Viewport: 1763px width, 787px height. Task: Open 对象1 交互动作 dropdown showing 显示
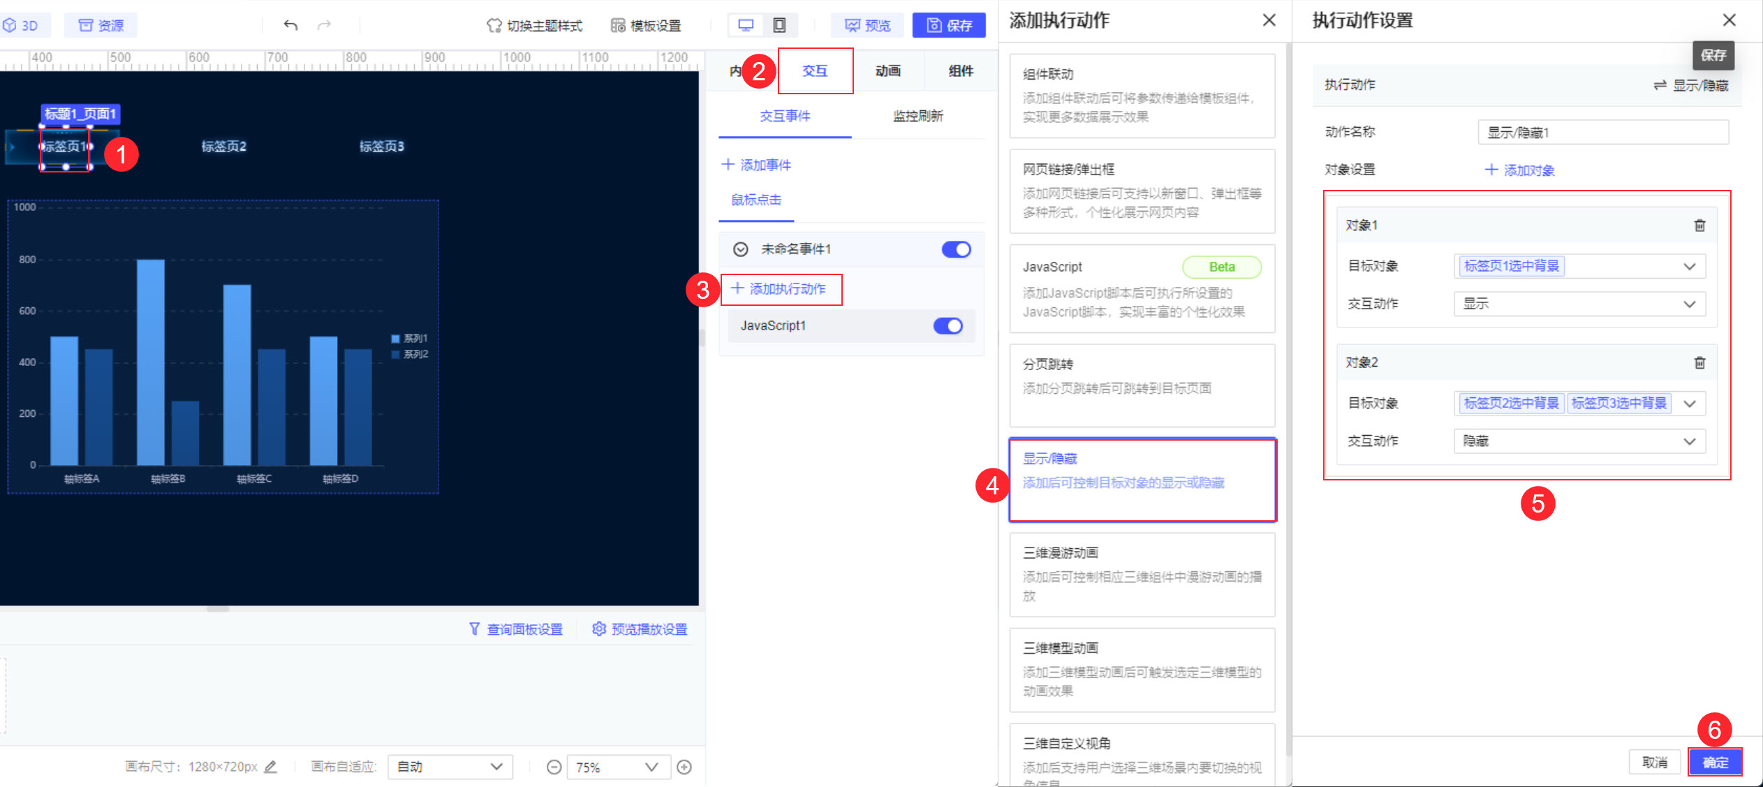tap(1579, 304)
